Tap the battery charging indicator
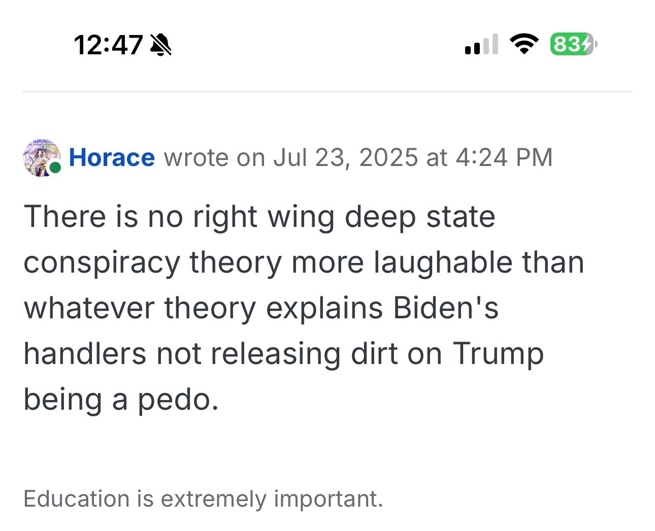 pyautogui.click(x=573, y=45)
